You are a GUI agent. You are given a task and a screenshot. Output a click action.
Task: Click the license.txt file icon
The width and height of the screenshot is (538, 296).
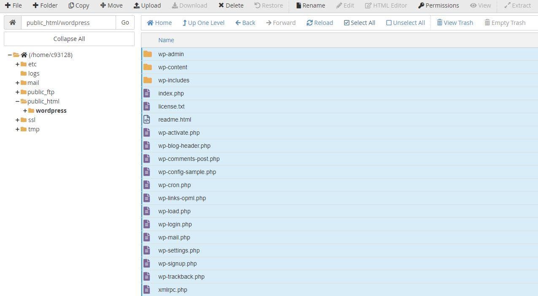click(147, 106)
